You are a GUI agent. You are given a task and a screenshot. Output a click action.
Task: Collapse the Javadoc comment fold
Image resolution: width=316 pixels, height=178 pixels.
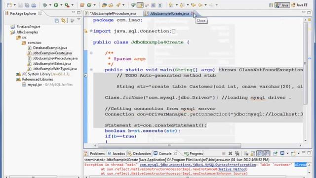pyautogui.click(x=91, y=53)
